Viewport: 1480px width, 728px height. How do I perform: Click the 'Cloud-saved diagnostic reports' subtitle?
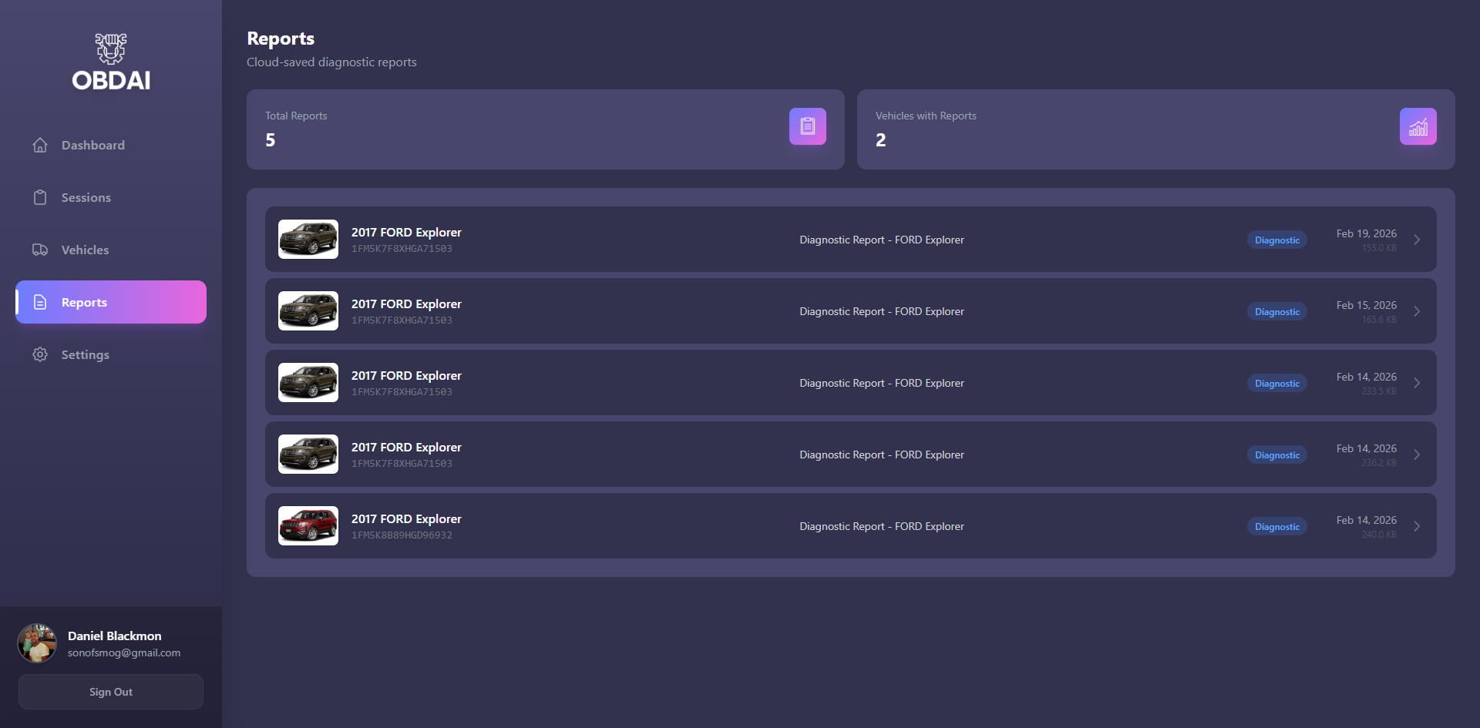coord(331,62)
